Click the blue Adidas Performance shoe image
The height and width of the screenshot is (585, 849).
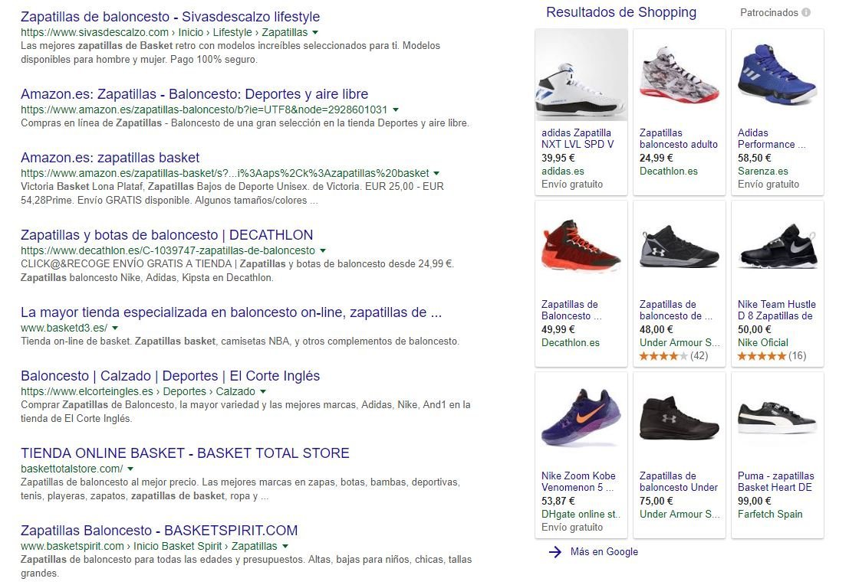tap(777, 76)
